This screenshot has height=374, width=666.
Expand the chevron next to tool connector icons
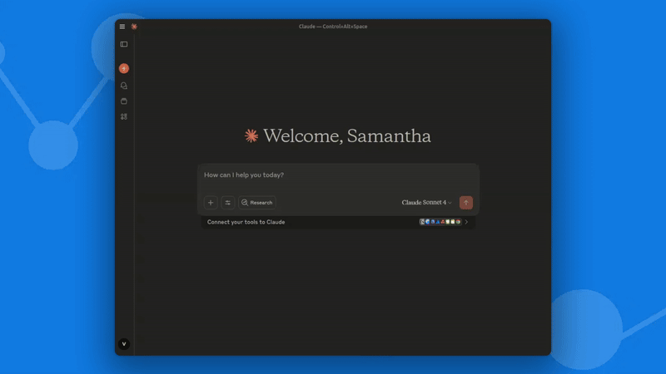[x=466, y=222]
